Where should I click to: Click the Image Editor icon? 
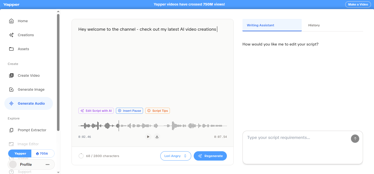pos(12,144)
